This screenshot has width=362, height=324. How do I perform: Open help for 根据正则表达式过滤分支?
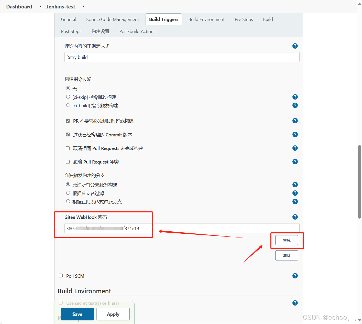[x=295, y=202]
